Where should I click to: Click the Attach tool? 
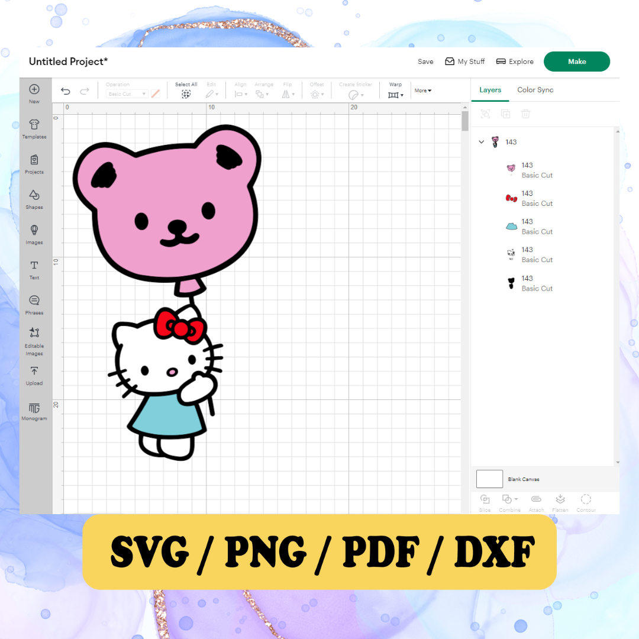tap(536, 503)
